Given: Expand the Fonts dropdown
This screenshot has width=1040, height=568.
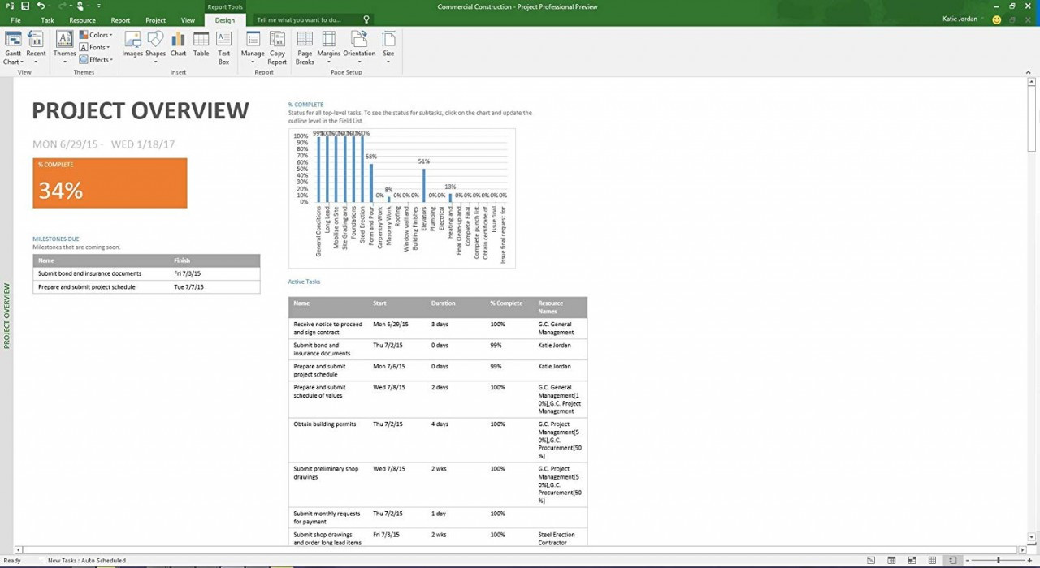Looking at the screenshot, I should [95, 47].
